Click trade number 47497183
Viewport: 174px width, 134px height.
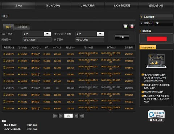[x=129, y=54]
